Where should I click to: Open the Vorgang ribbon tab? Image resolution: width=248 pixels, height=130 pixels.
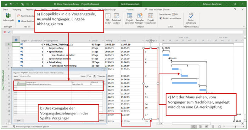[x=17, y=10]
